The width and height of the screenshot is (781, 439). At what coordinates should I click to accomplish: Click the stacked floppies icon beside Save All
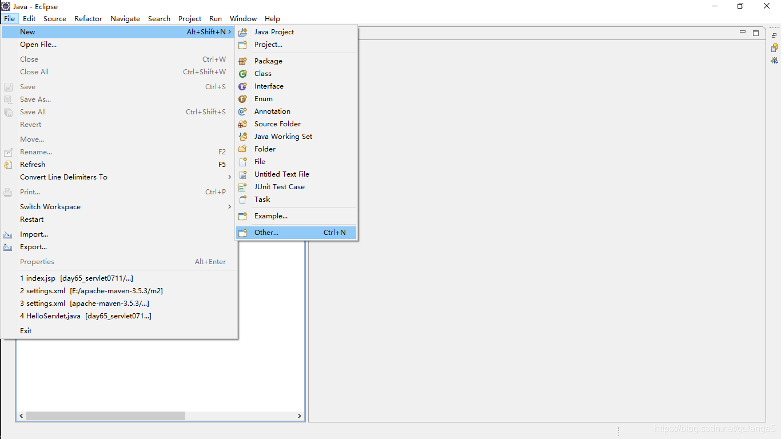[x=8, y=112]
